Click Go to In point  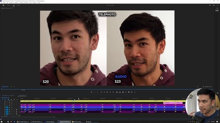pyautogui.click(x=101, y=92)
